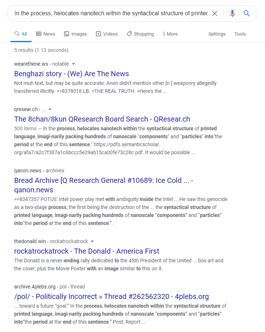Open the News tab
This screenshot has width=265, height=332.
coord(46,34)
